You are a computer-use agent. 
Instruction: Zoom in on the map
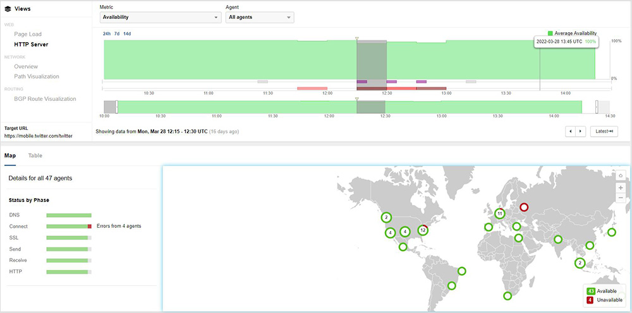[621, 187]
